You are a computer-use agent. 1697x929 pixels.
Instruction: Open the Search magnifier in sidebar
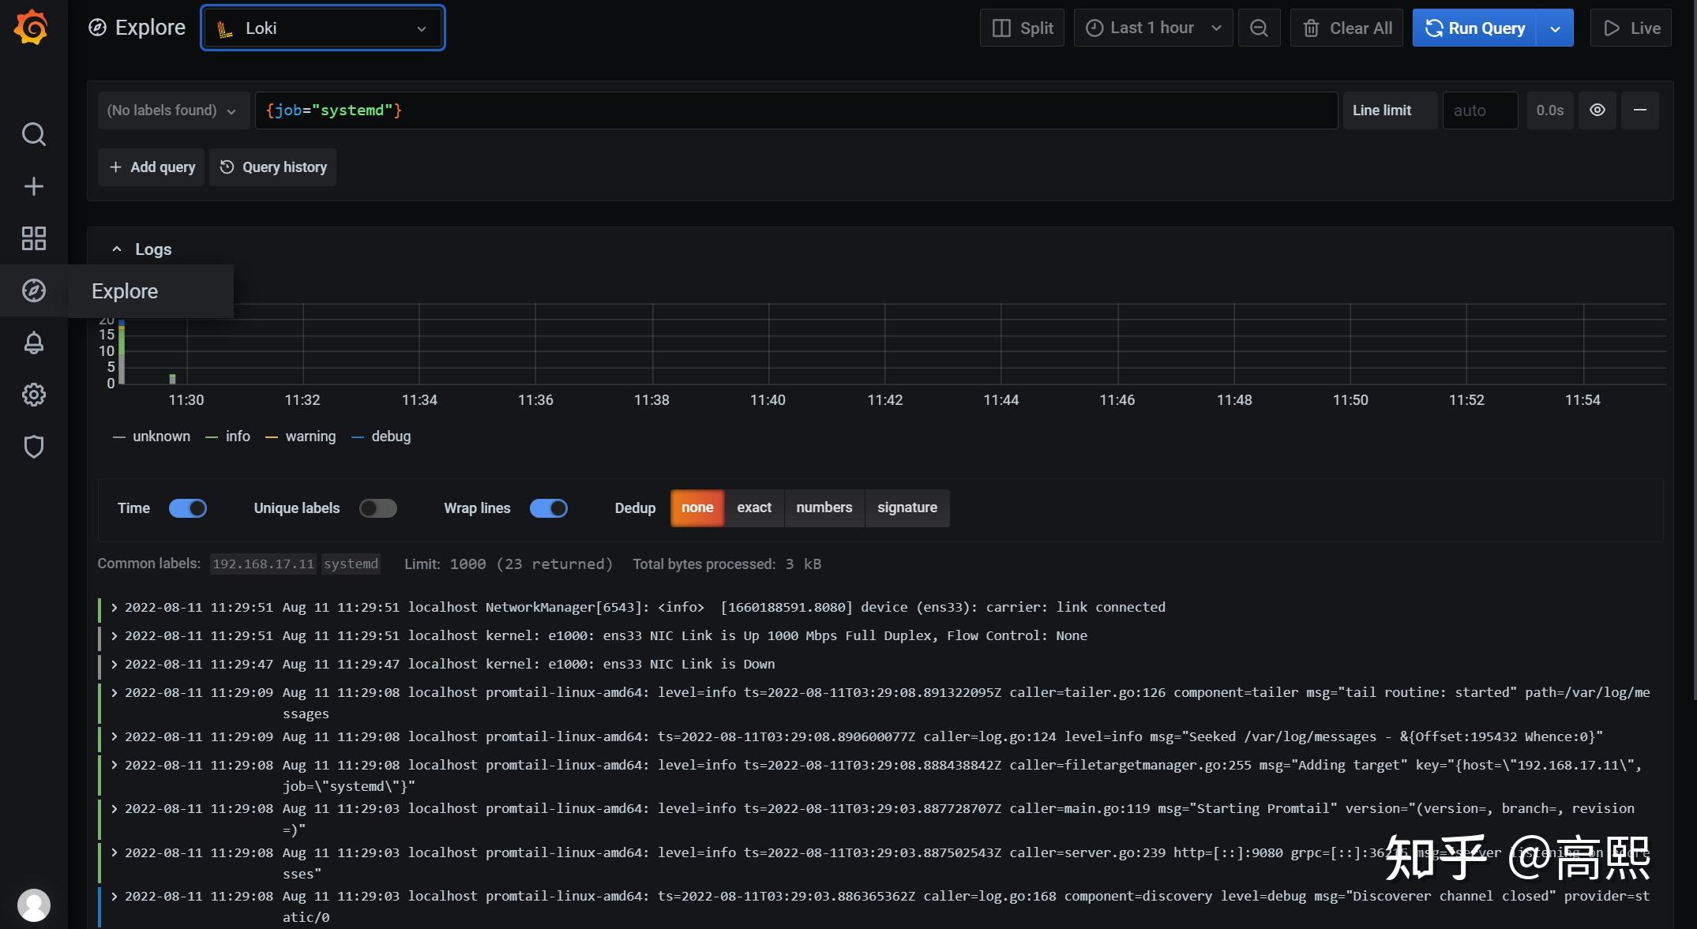tap(33, 134)
